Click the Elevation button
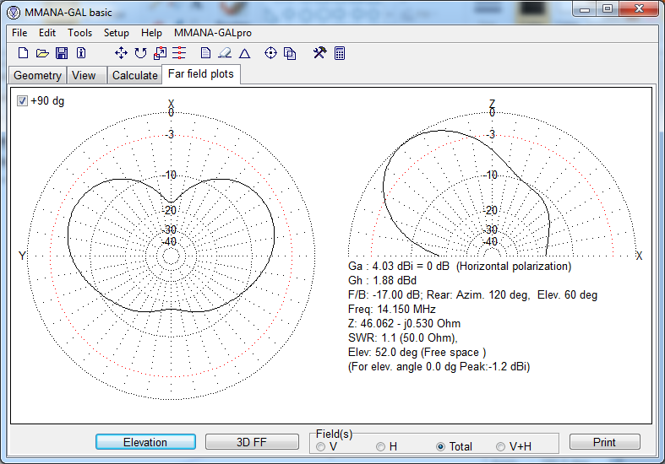Screen dimensions: 665x464 (145, 442)
